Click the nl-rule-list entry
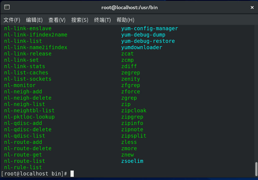258x180 pixels. pos(23,167)
